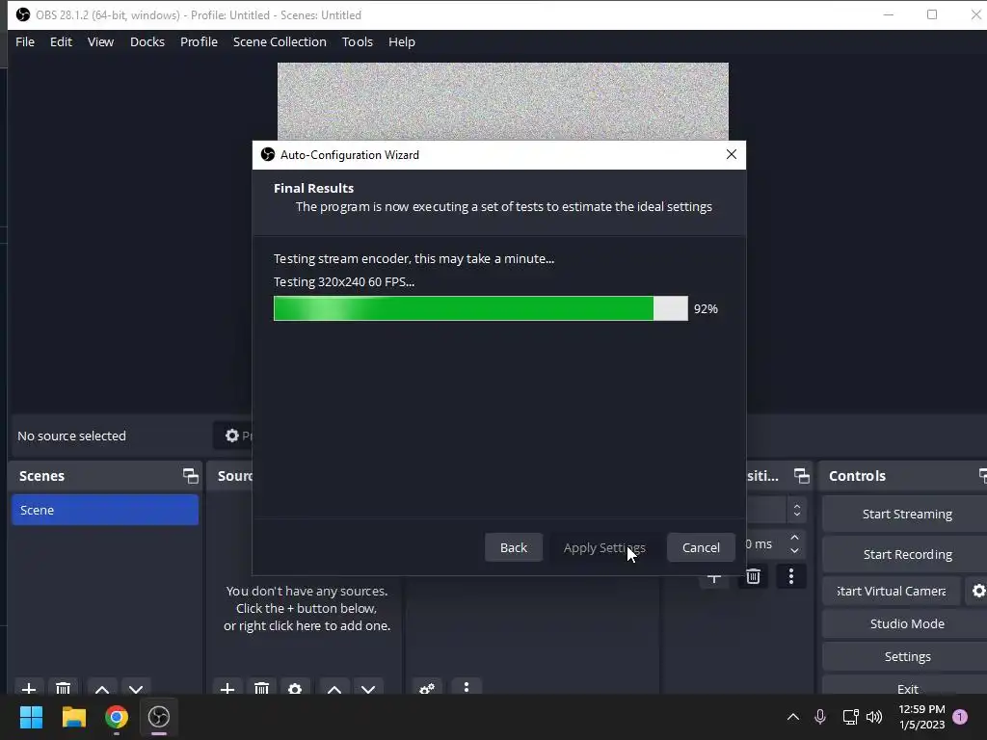The image size is (987, 740).
Task: Open transition type dropdown
Action: point(797,511)
